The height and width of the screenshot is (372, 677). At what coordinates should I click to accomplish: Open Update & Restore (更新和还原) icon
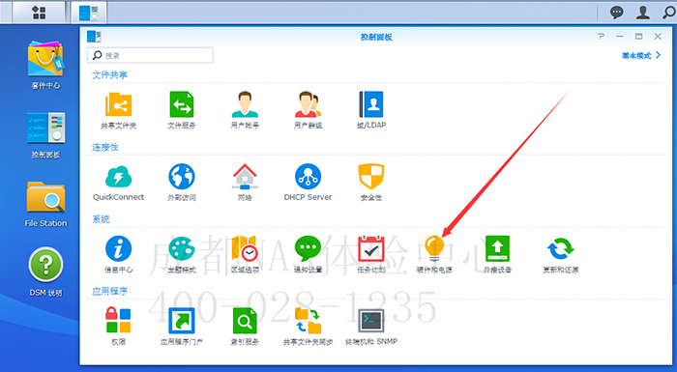click(x=560, y=248)
